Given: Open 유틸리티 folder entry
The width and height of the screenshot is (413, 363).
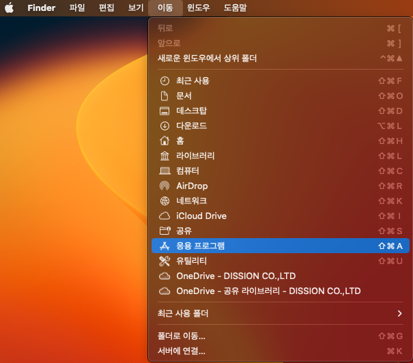Looking at the screenshot, I should 281,261.
